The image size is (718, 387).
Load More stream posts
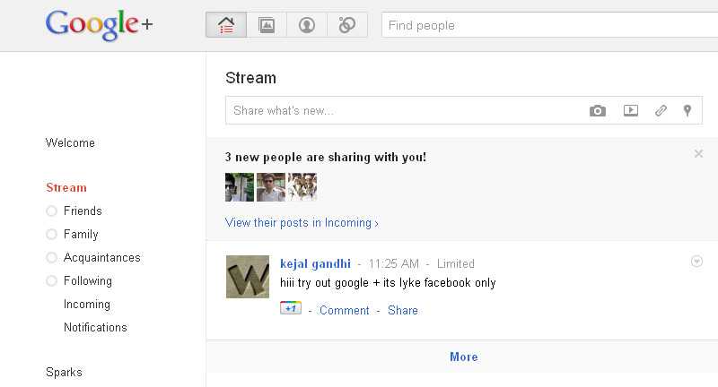click(464, 357)
